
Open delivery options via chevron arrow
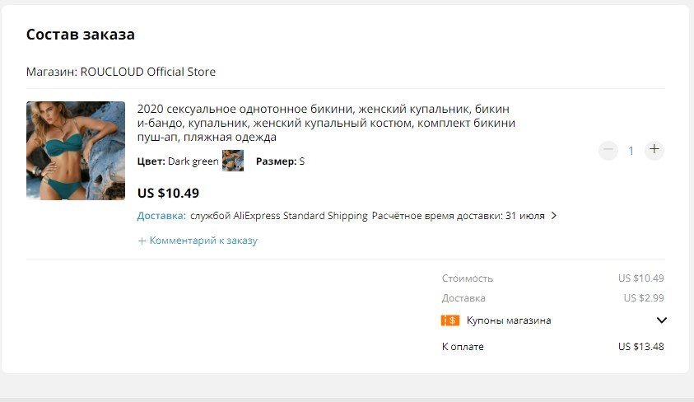point(554,216)
